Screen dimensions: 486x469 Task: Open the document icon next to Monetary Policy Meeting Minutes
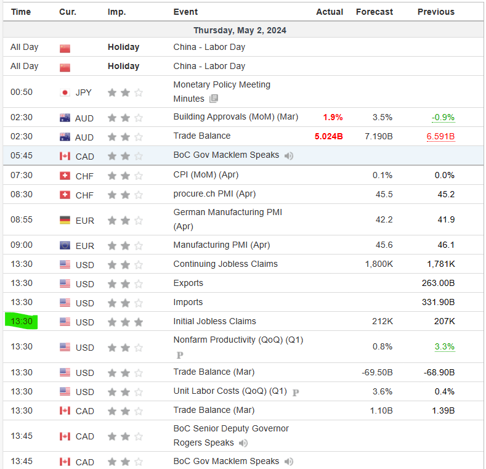(x=214, y=99)
